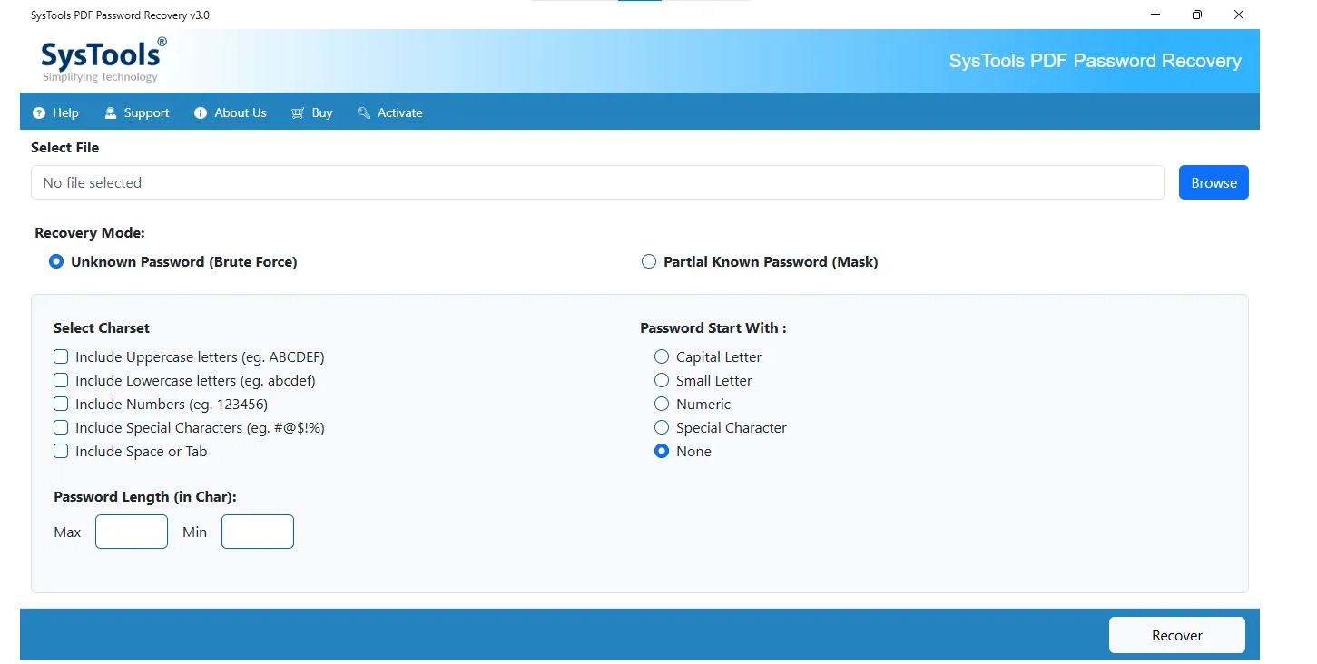Click the Activate key icon
This screenshot has height=664, width=1317.
click(x=364, y=113)
